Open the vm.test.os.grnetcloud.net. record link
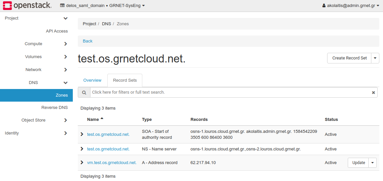 click(x=112, y=163)
